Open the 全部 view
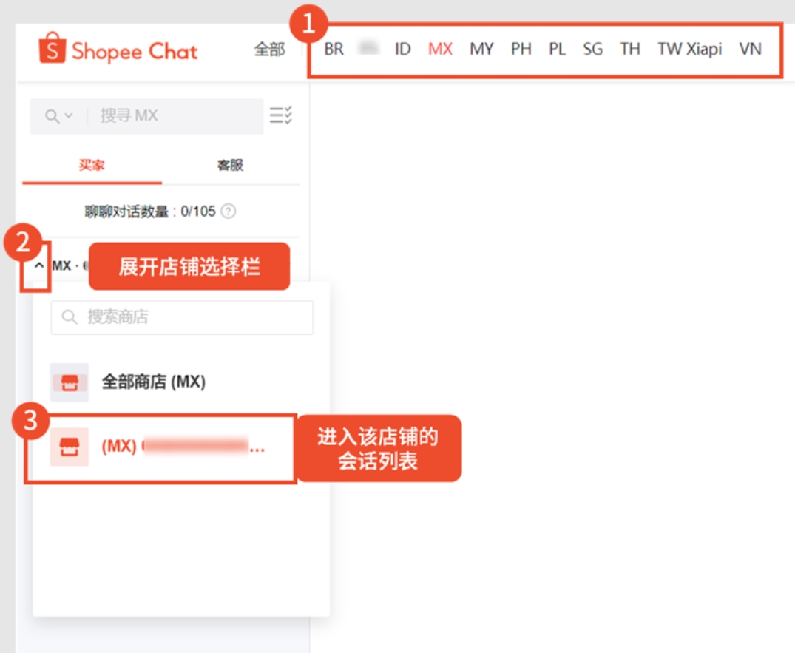 271,49
